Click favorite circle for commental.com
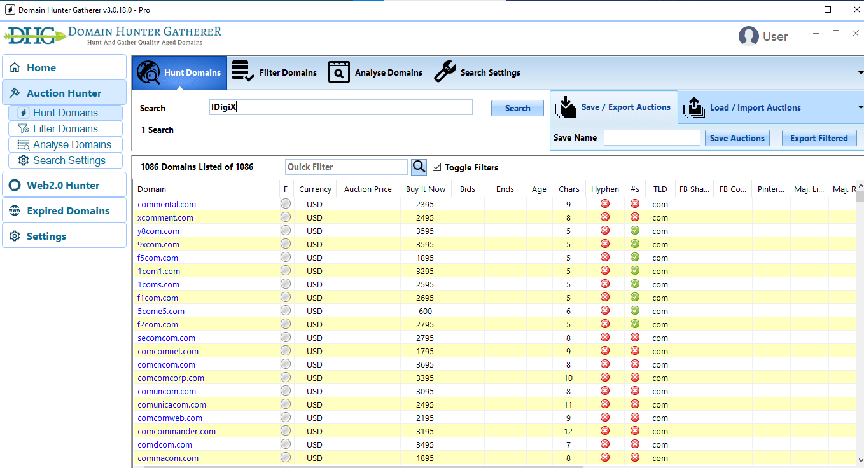864x468 pixels. point(286,203)
